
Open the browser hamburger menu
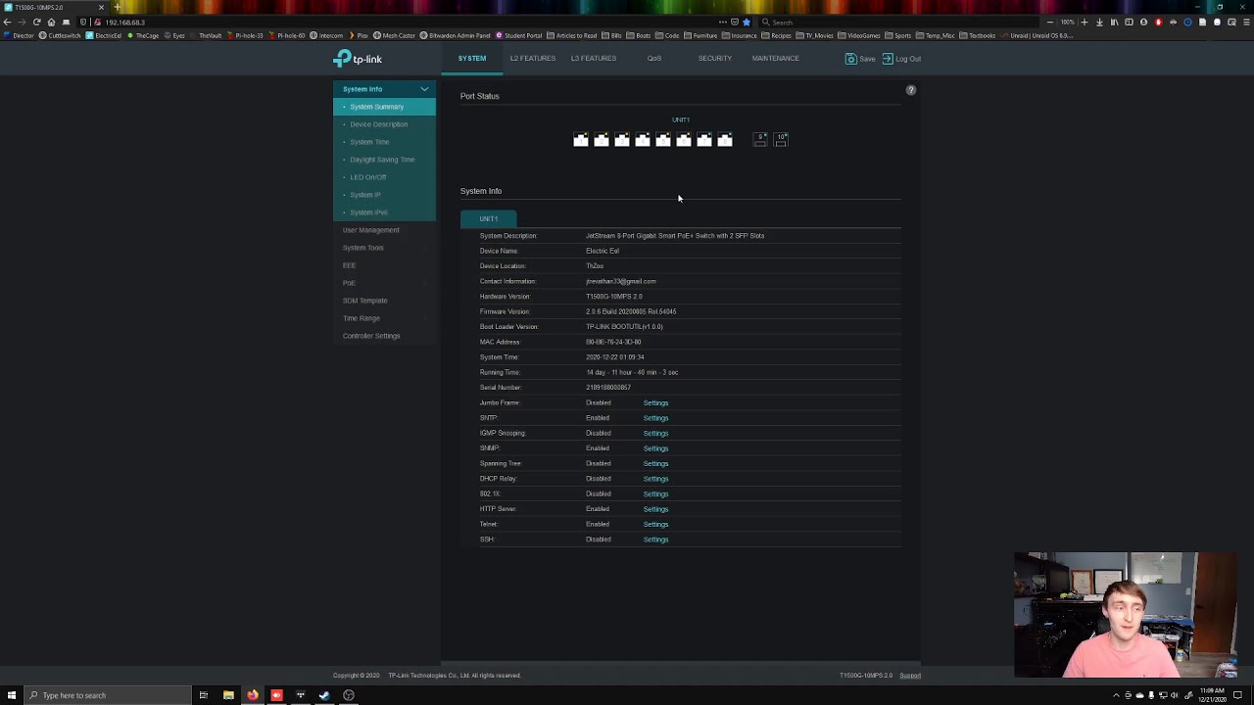point(1246,22)
